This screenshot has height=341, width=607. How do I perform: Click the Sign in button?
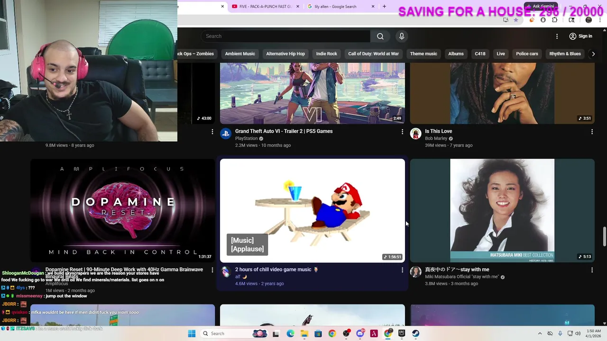(x=581, y=36)
